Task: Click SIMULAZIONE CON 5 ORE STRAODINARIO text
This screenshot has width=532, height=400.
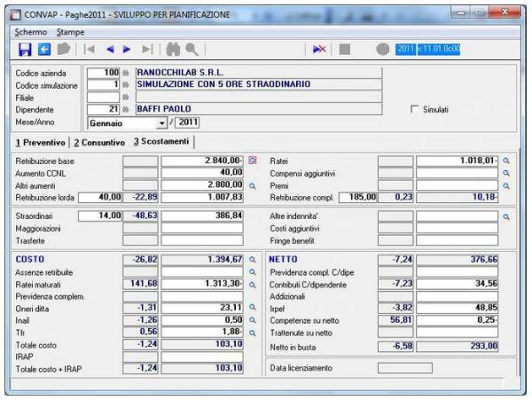Action: point(223,84)
